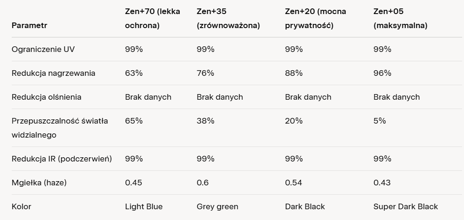Click the "Mgiełka (haze)" row label
This screenshot has height=220, width=464.
click(39, 183)
